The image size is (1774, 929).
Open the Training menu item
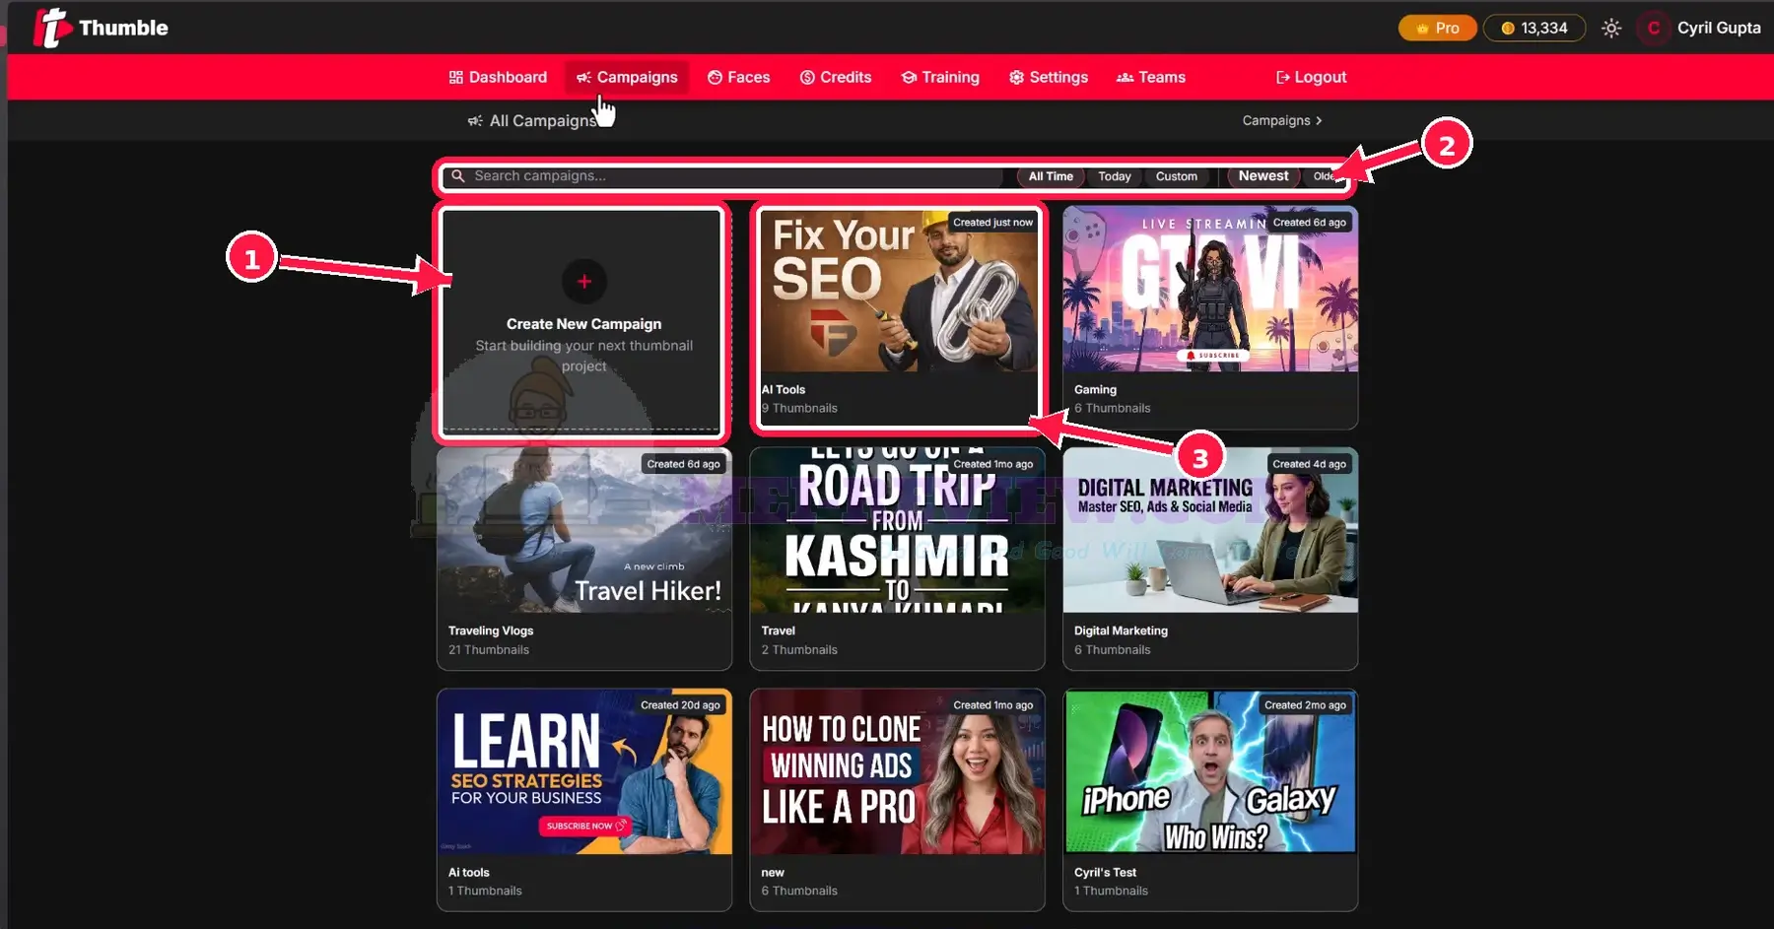[940, 77]
